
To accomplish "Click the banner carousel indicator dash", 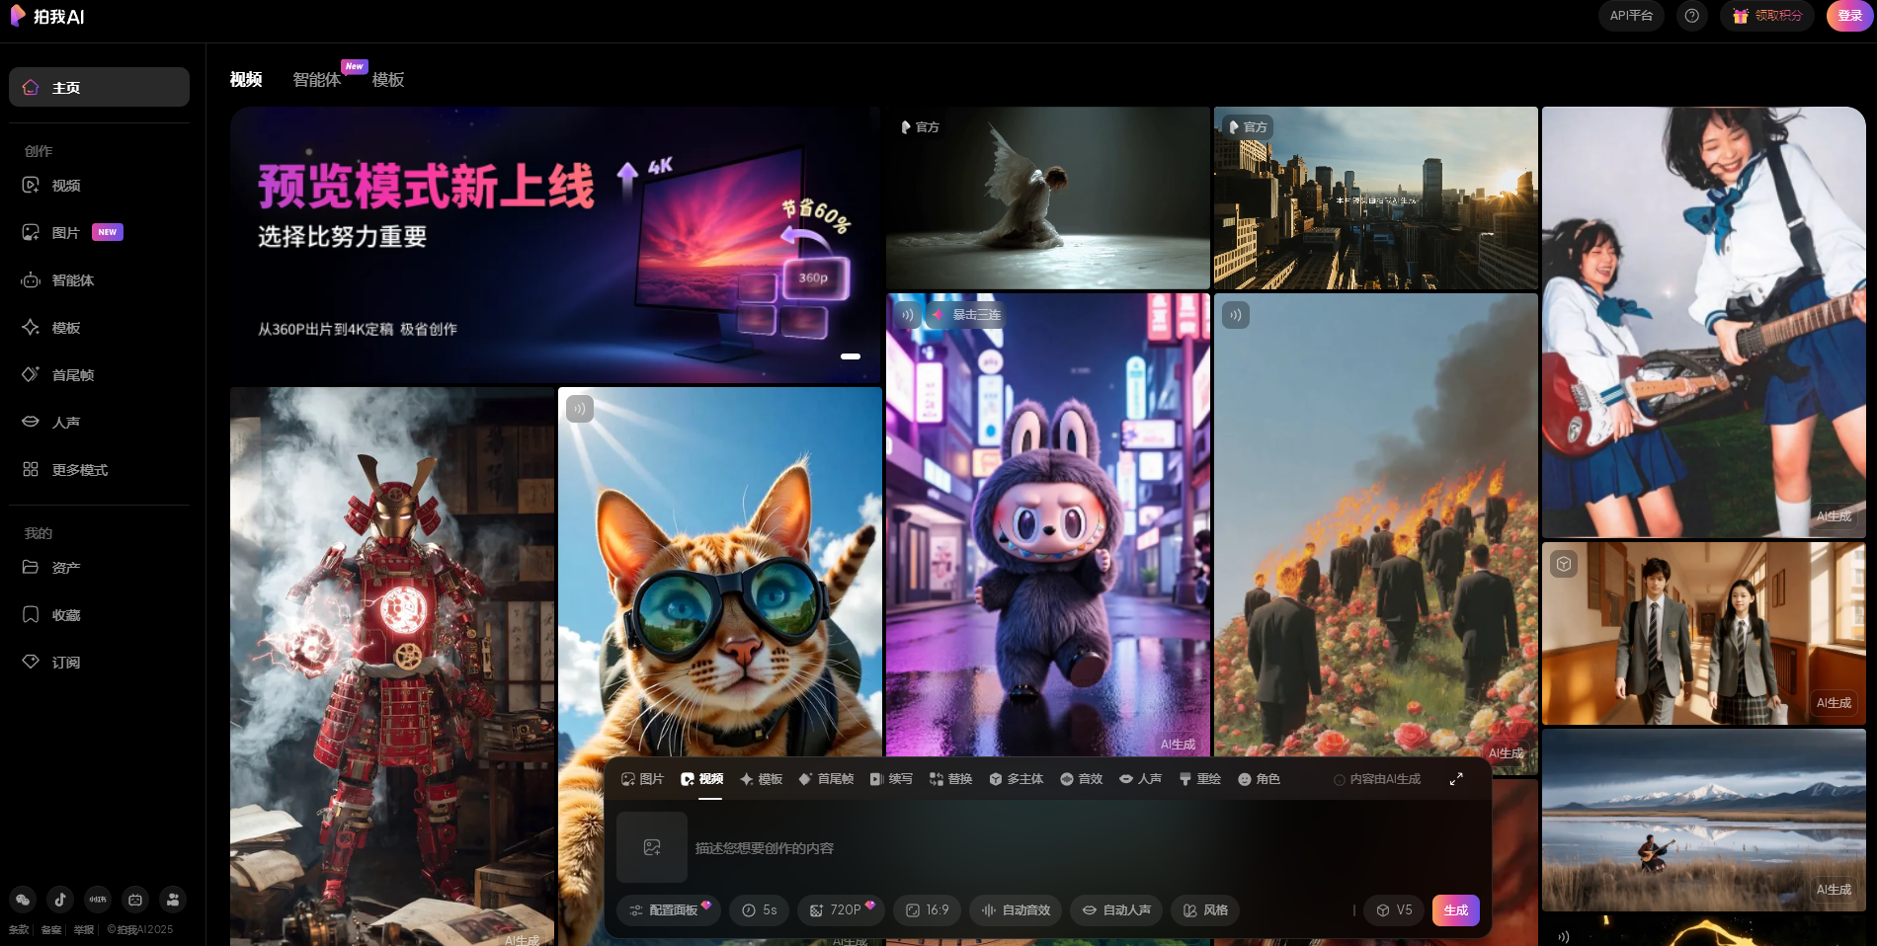I will tap(851, 356).
